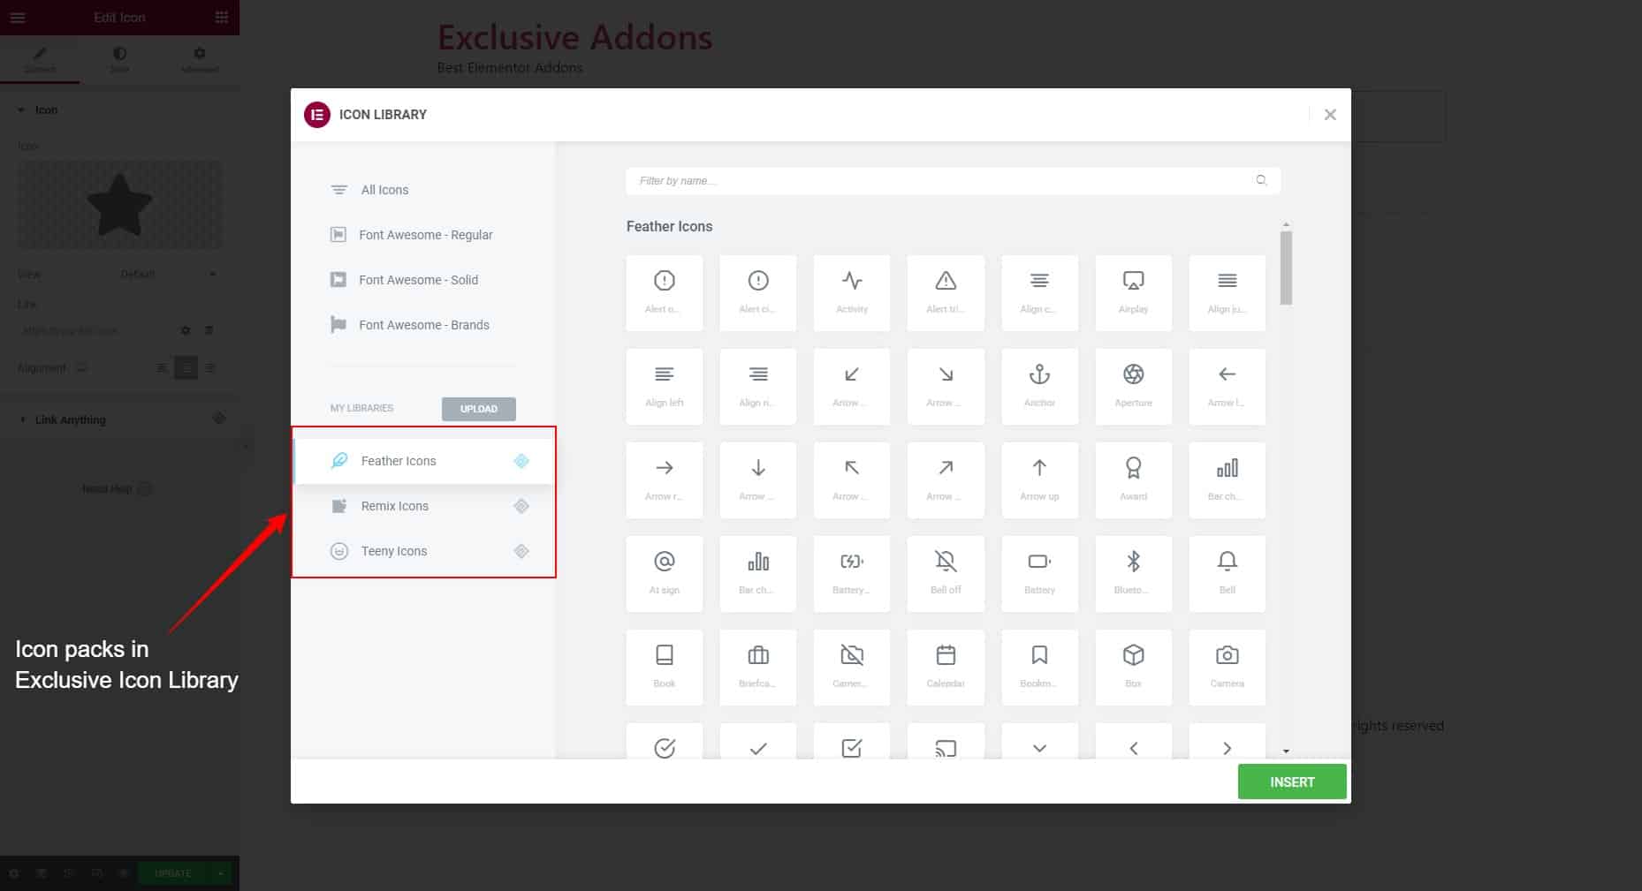
Task: Choose the Camera icon
Action: (1227, 668)
